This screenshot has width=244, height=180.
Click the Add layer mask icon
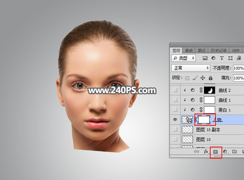[x=216, y=152]
